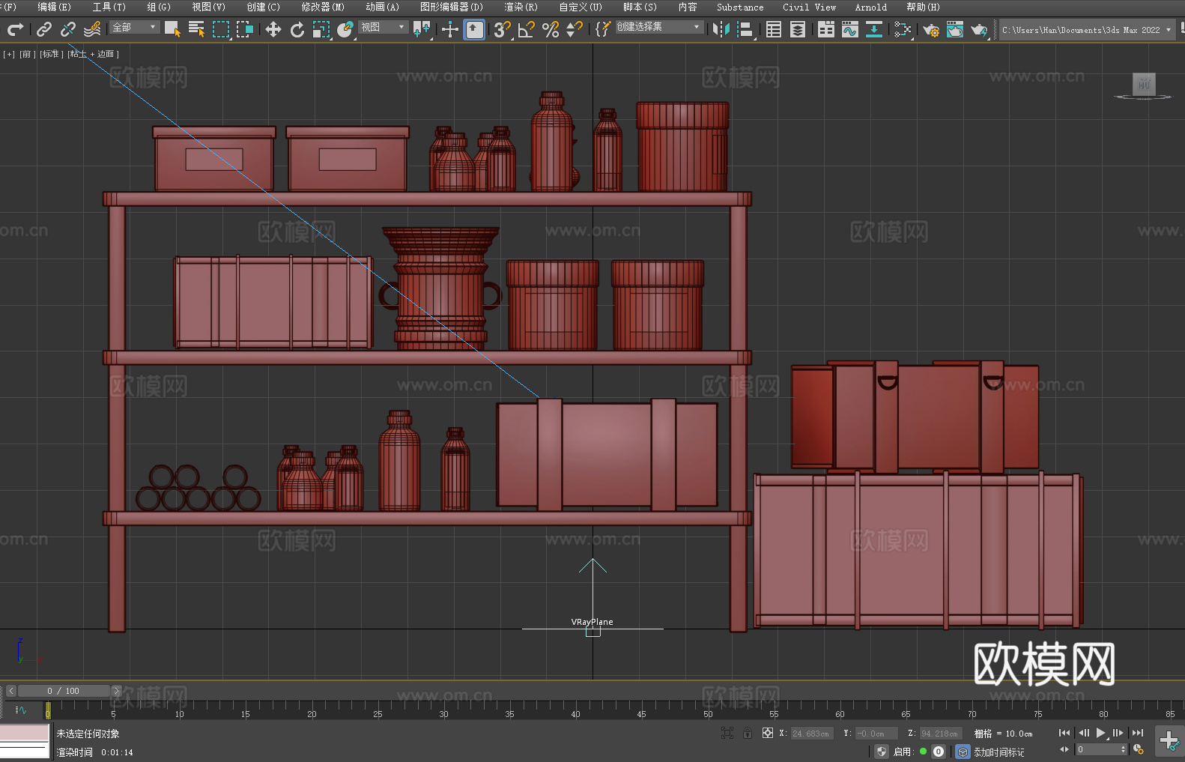Click Go to Start playback button

(x=1064, y=733)
